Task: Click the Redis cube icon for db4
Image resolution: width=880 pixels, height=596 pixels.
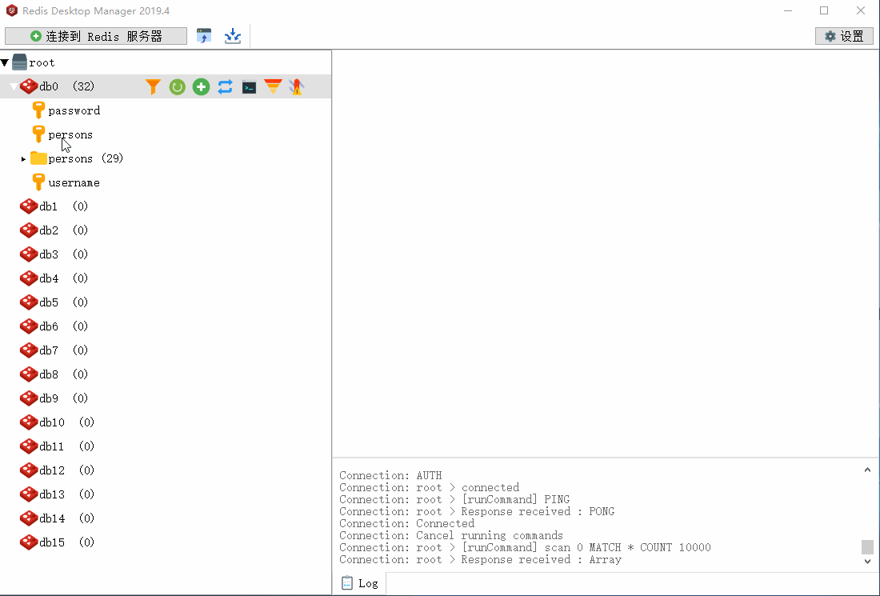Action: click(x=29, y=278)
